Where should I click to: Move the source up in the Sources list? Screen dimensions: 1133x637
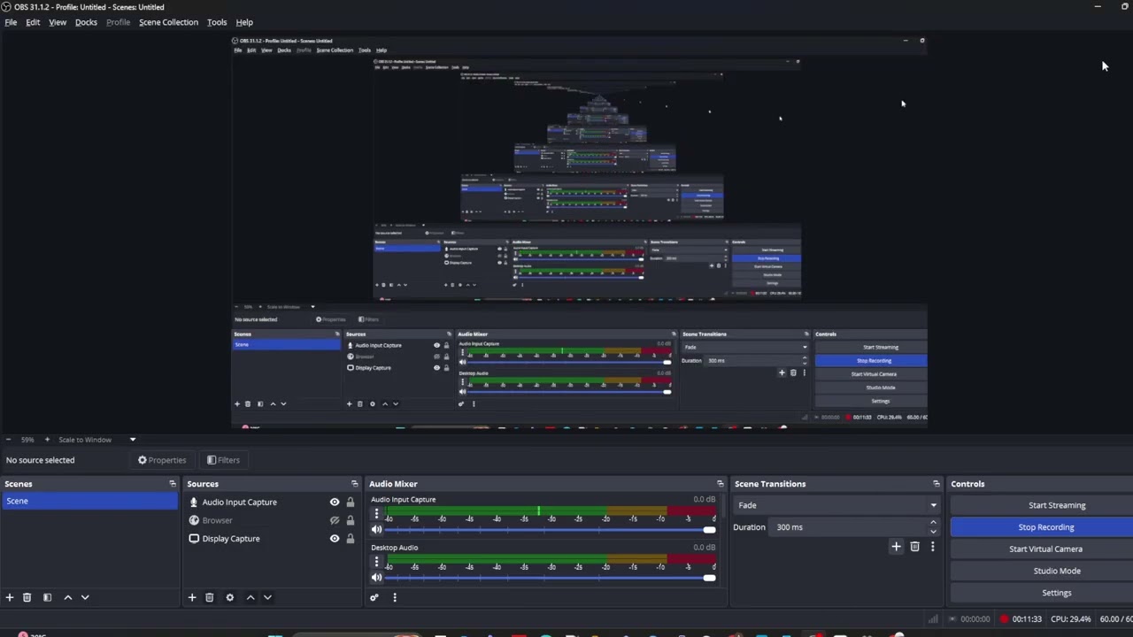pyautogui.click(x=250, y=597)
